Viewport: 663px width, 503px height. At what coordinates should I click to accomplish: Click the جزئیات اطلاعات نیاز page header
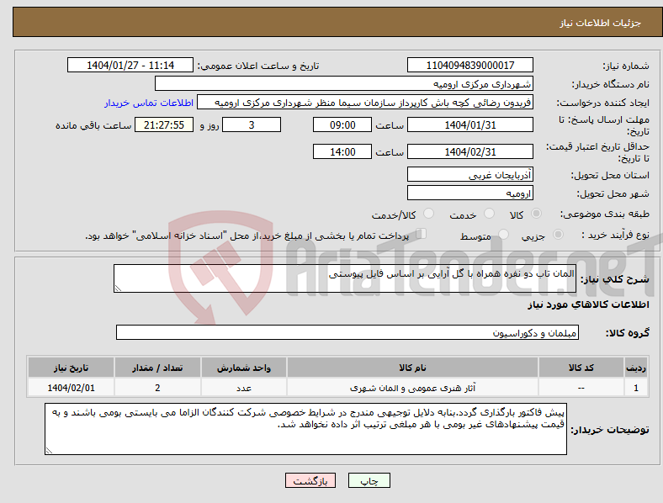[x=601, y=23]
